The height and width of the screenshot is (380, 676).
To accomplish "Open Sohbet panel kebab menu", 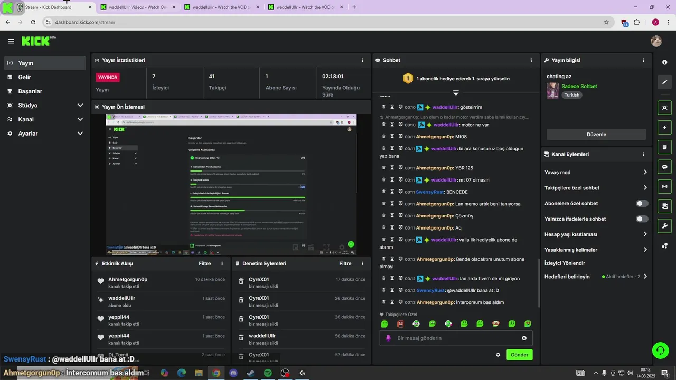I will [531, 60].
